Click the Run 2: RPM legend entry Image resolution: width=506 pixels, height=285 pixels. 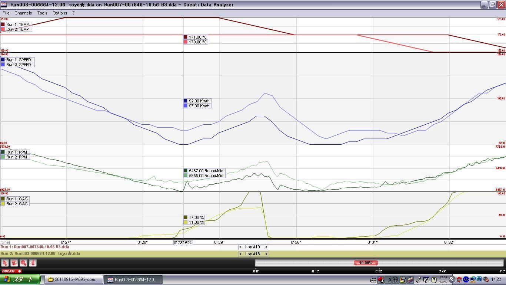click(15, 157)
